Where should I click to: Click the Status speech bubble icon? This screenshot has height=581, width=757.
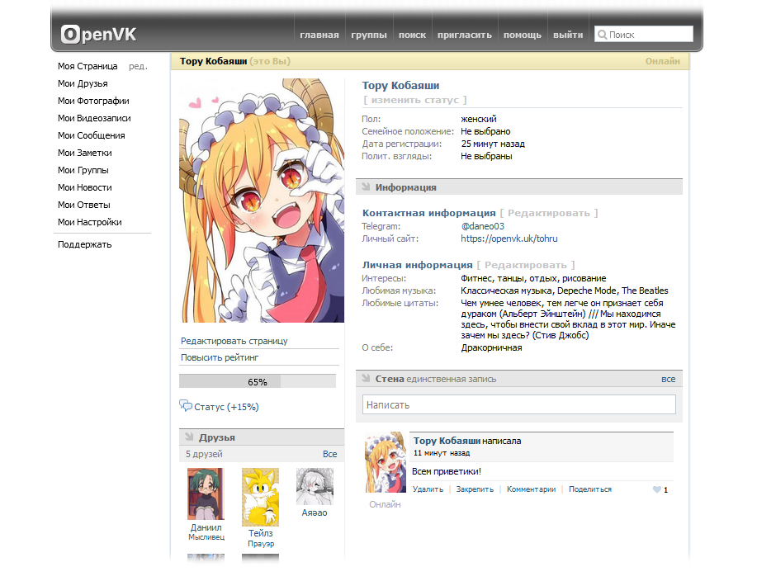(x=186, y=406)
